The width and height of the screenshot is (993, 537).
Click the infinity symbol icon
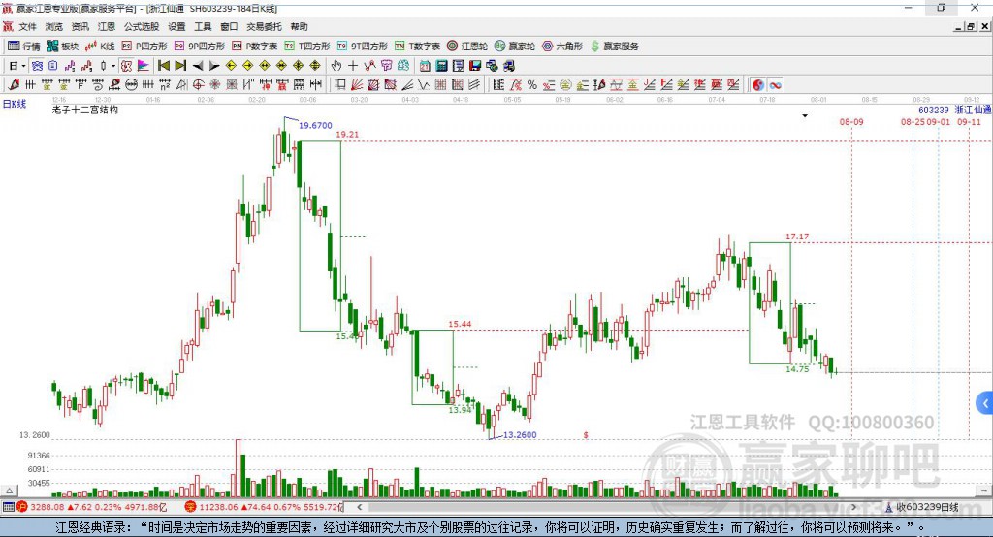(x=775, y=85)
